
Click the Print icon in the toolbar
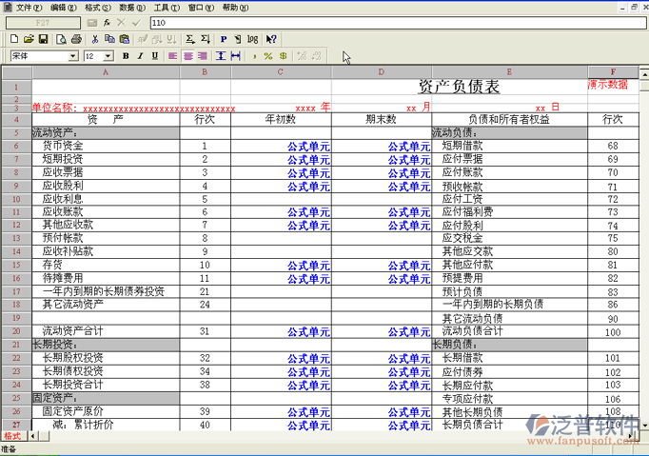pyautogui.click(x=76, y=39)
